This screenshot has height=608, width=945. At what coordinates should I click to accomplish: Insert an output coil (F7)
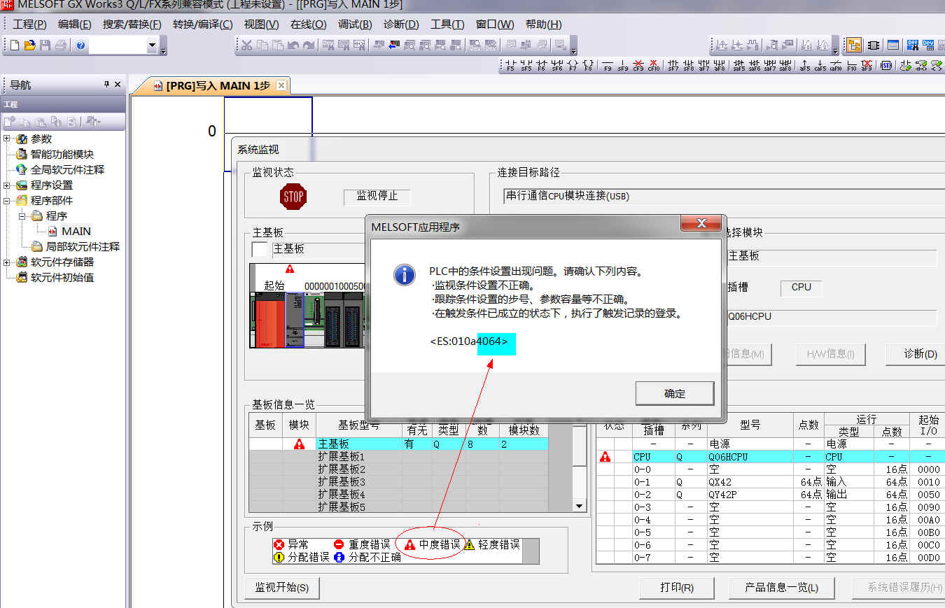click(572, 66)
